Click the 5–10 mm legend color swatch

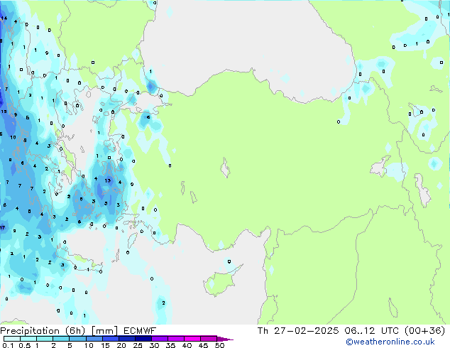77,339
